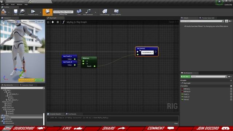This screenshot has width=233, height=131.
Task: Click the Compile toolbar icon
Action: pos(4,12)
